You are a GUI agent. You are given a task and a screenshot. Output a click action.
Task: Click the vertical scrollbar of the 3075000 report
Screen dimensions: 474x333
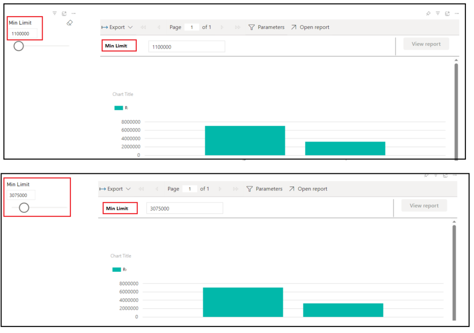pyautogui.click(x=454, y=273)
